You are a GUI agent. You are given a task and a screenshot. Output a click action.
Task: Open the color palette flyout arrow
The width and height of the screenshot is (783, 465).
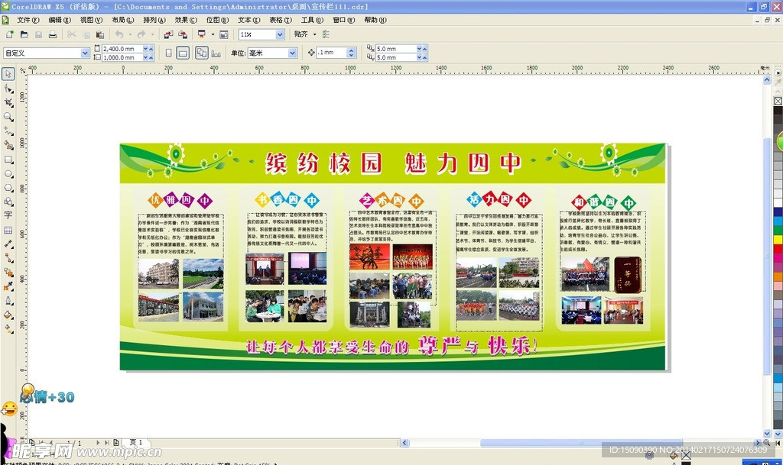(778, 73)
